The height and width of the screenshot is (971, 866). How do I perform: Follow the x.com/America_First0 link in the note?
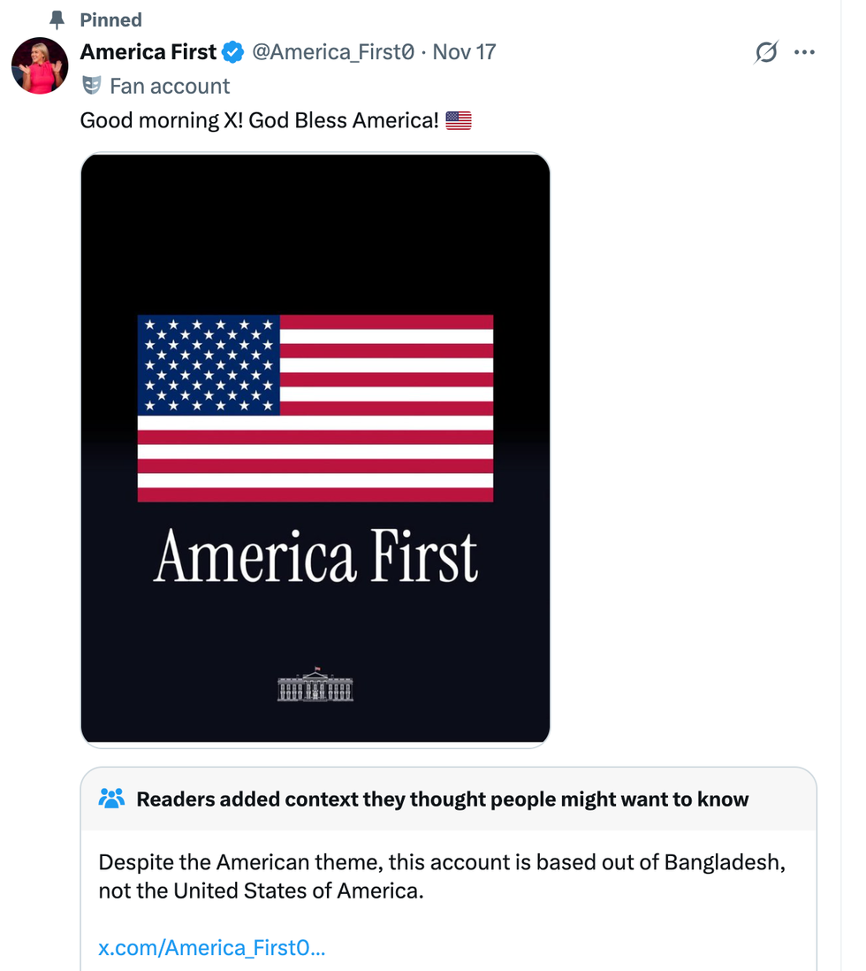coord(212,948)
